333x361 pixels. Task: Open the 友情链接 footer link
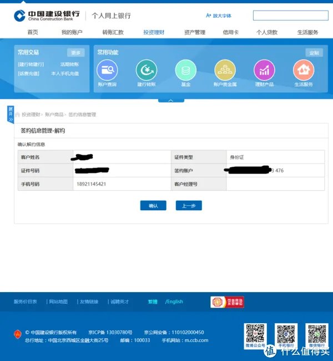89,301
